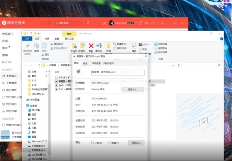Viewport: 232px width, 161px height.
Task: Go forward in NetEase Cloud Music
Action: (x=49, y=23)
